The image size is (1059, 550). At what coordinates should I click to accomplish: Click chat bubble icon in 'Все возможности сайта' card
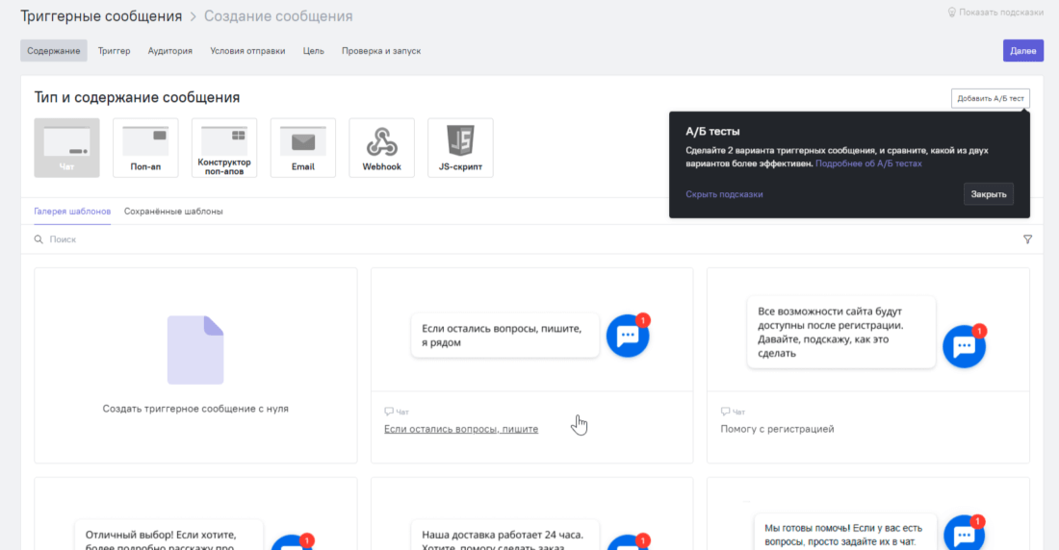click(x=964, y=346)
